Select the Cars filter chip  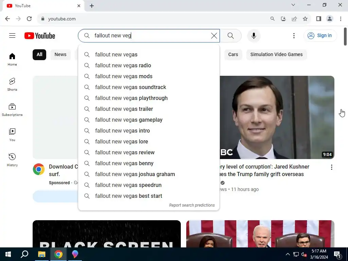point(233,55)
